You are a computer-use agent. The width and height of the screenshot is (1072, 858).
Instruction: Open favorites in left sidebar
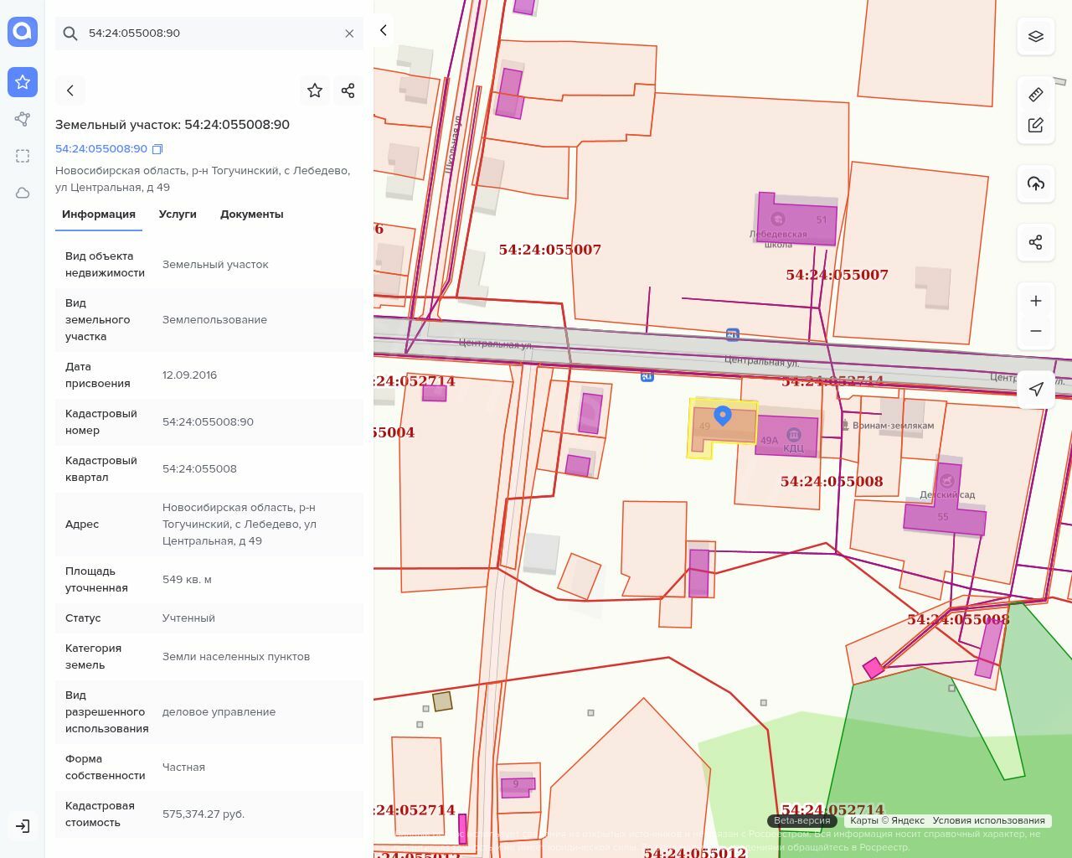tap(23, 82)
